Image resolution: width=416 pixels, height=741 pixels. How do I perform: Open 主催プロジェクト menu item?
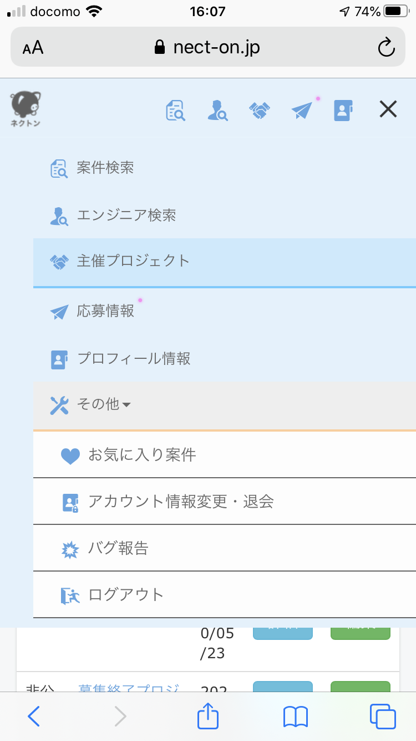(225, 262)
